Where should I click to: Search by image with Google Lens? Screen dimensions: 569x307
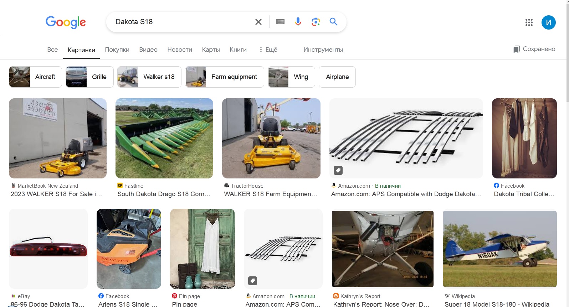click(x=316, y=22)
